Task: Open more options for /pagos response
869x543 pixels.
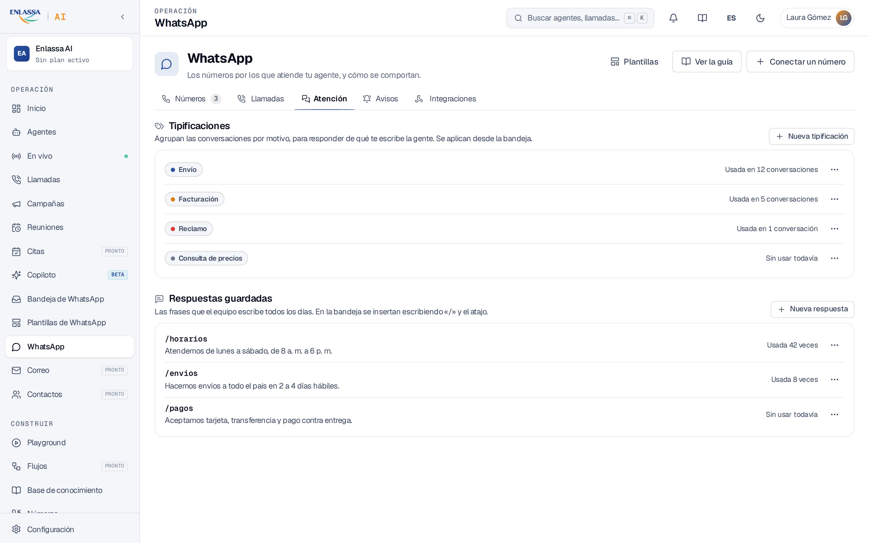Action: [x=835, y=414]
